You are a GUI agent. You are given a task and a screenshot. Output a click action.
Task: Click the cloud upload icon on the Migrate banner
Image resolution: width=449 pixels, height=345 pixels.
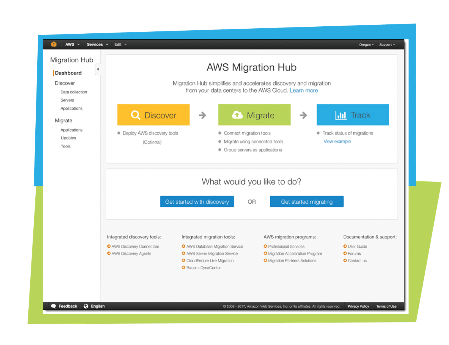[x=237, y=114]
